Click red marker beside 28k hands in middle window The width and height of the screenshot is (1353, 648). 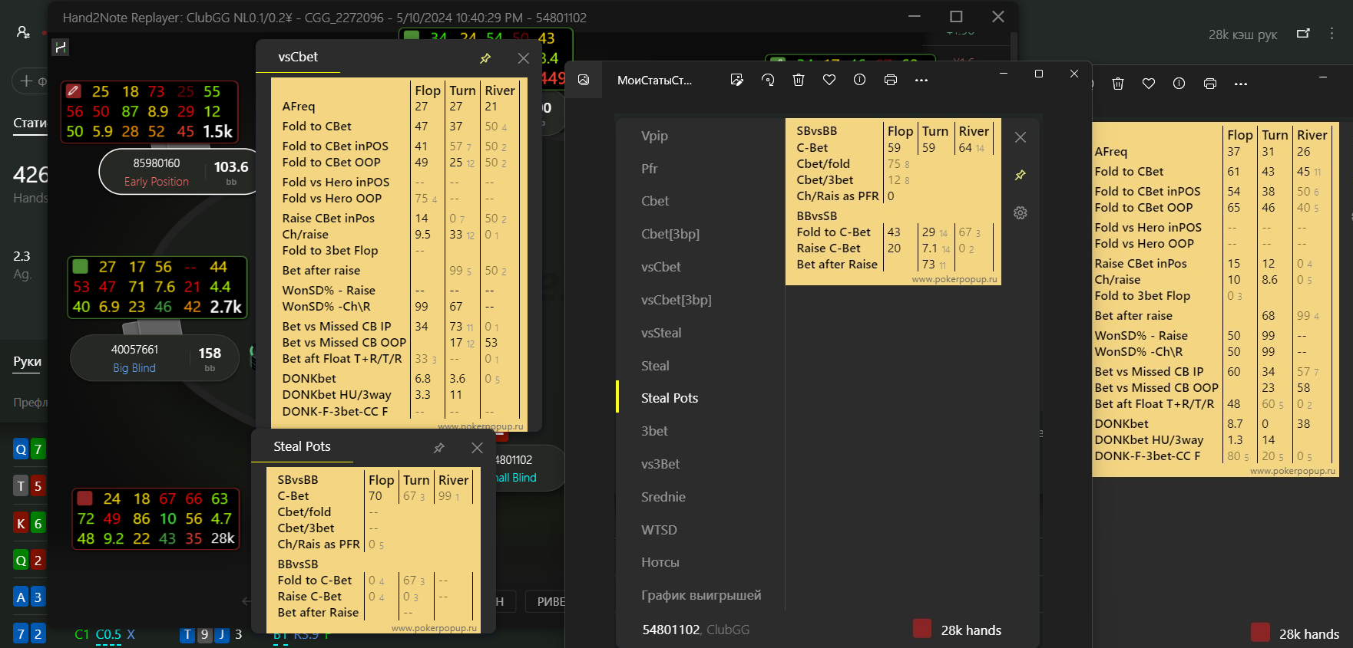(921, 629)
